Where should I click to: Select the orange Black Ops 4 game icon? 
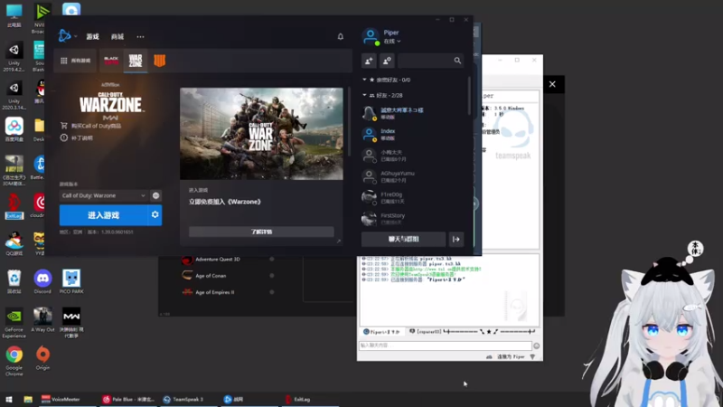click(x=160, y=61)
